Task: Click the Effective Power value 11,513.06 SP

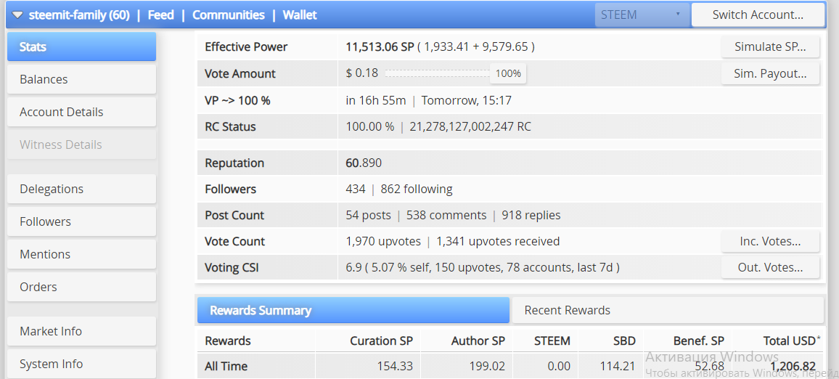Action: coord(380,46)
